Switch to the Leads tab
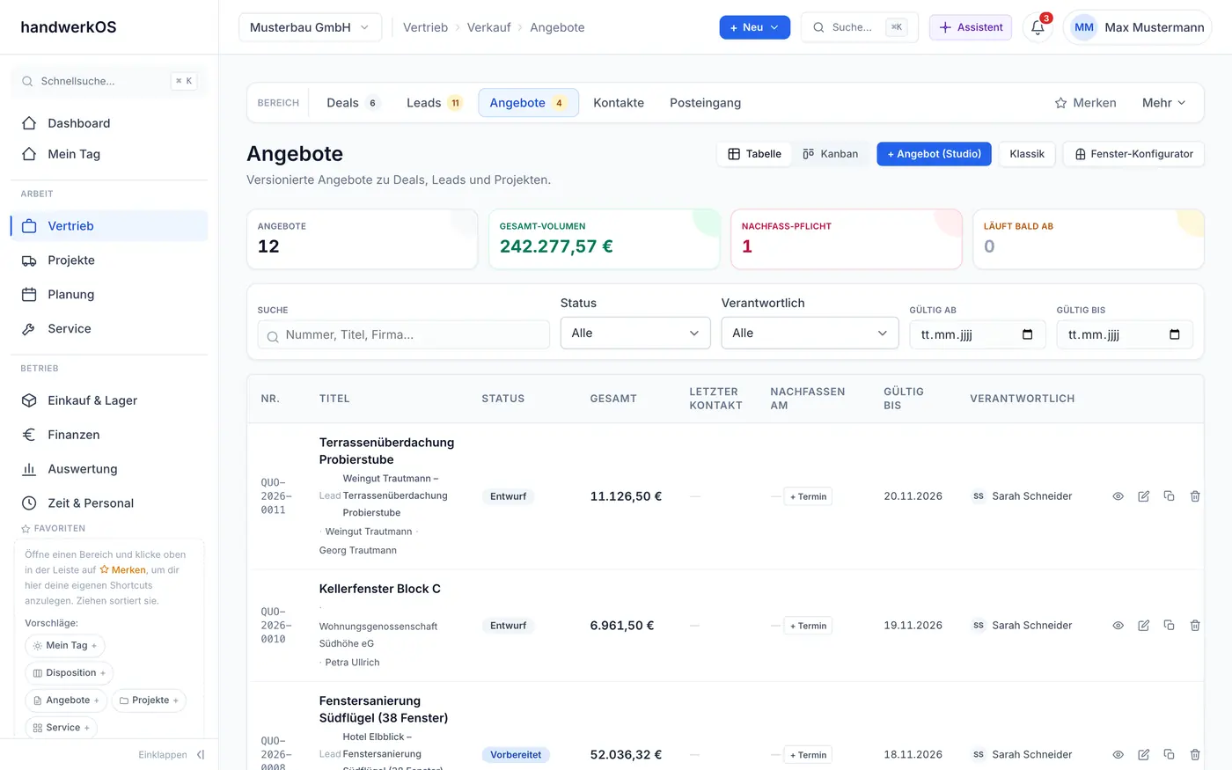 (434, 103)
